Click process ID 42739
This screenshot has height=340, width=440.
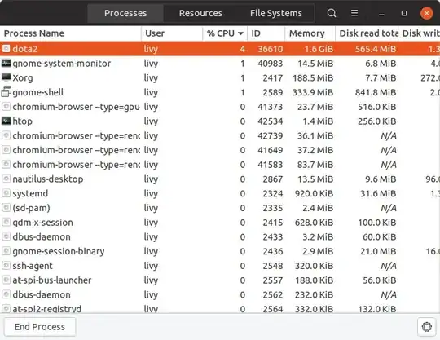tap(270, 135)
